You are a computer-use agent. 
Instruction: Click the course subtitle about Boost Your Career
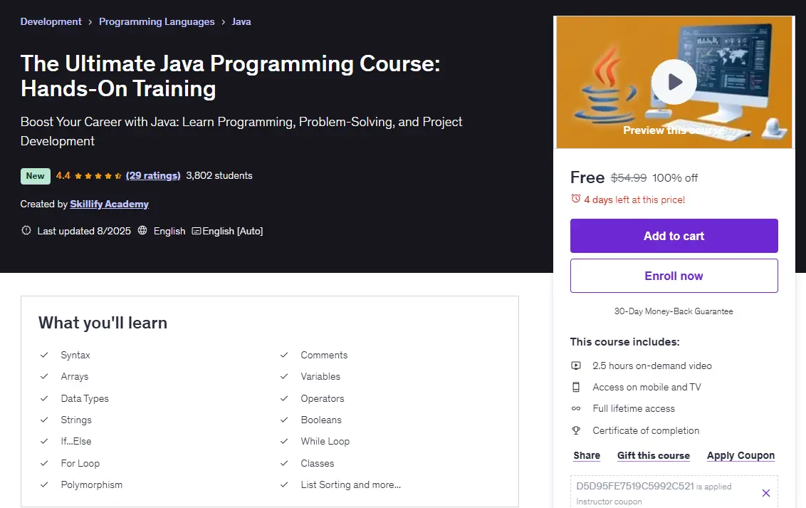(241, 131)
